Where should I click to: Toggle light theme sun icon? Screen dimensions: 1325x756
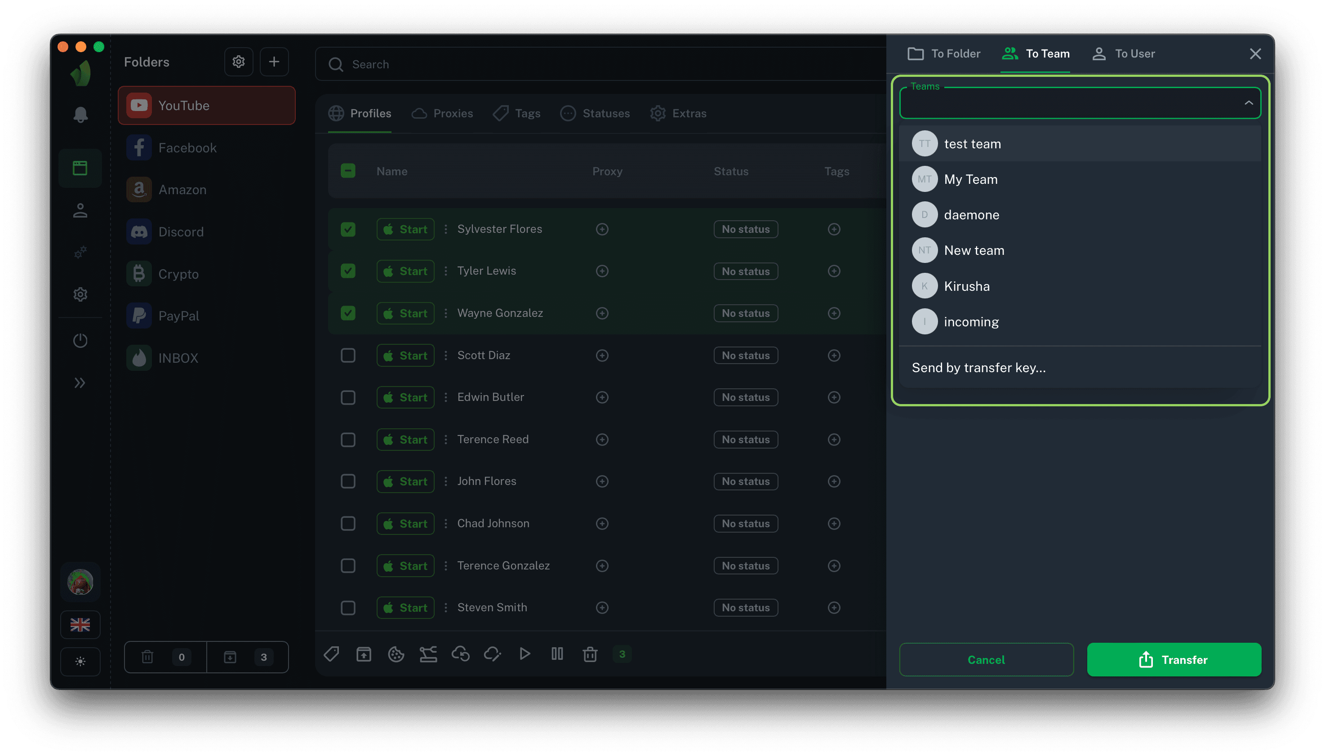[x=80, y=662]
